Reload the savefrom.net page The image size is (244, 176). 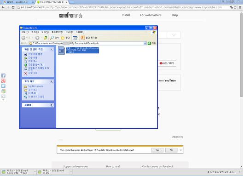coord(13,7)
